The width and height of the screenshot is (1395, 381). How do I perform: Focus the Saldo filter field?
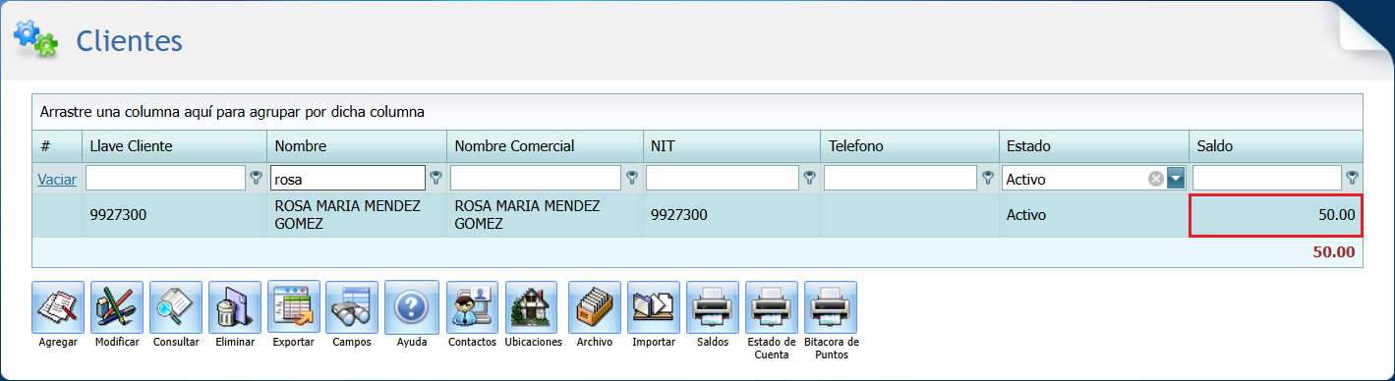[x=1266, y=178]
